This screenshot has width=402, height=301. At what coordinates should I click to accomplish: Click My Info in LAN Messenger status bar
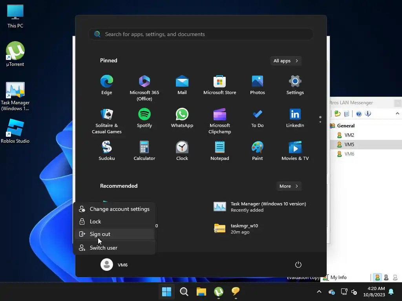pyautogui.click(x=338, y=277)
